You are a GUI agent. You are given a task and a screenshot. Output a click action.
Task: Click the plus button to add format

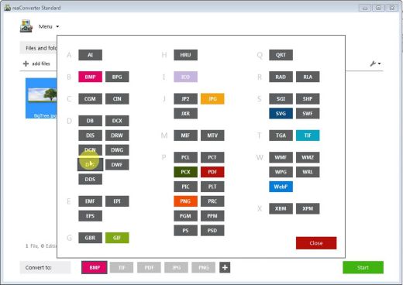[x=225, y=267]
